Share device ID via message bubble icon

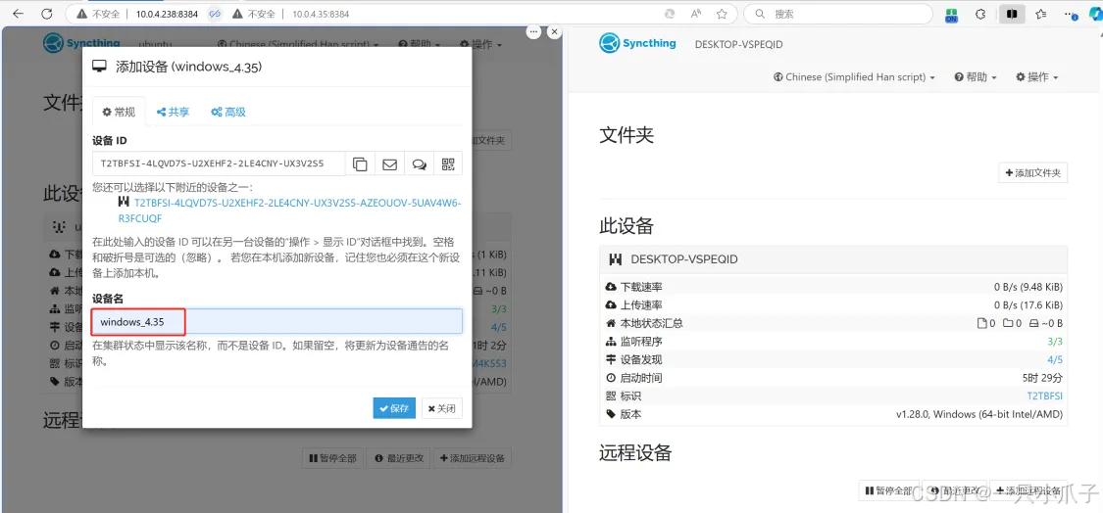click(x=420, y=163)
